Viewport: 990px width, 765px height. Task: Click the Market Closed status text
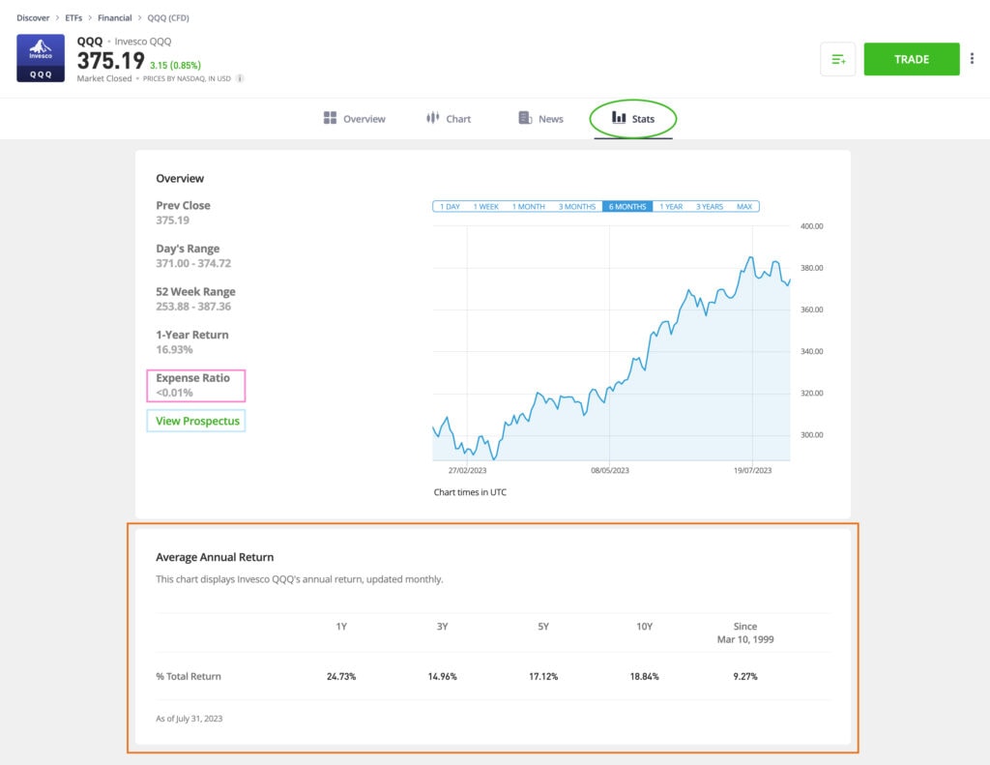coord(104,78)
